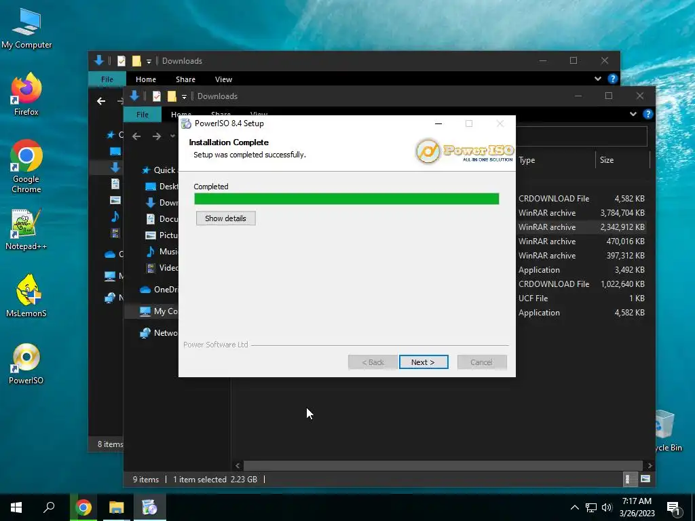Select the 1,022,640 KB CRDOWNLOAD row
The width and height of the screenshot is (695, 521).
[x=581, y=284]
